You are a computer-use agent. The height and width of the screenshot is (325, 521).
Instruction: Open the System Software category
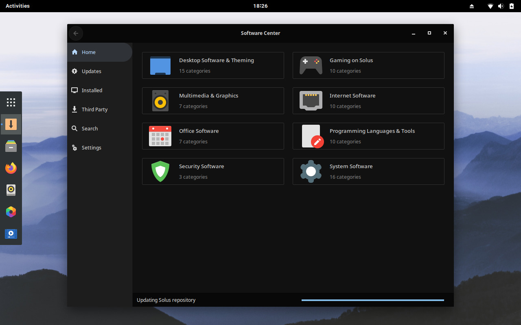368,171
